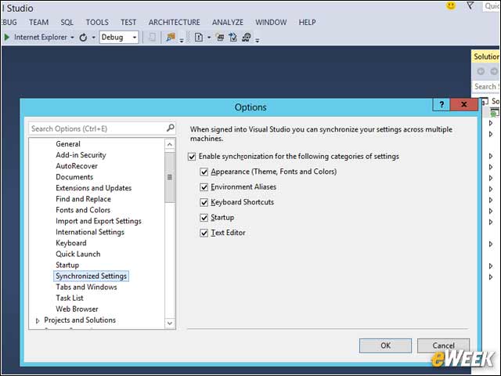
Task: Click the options tree scroll down arrow
Action: pos(170,323)
